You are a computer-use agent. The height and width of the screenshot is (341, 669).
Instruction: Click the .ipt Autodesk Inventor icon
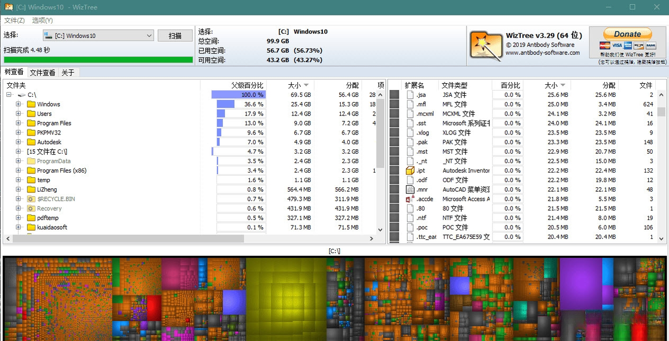click(410, 170)
